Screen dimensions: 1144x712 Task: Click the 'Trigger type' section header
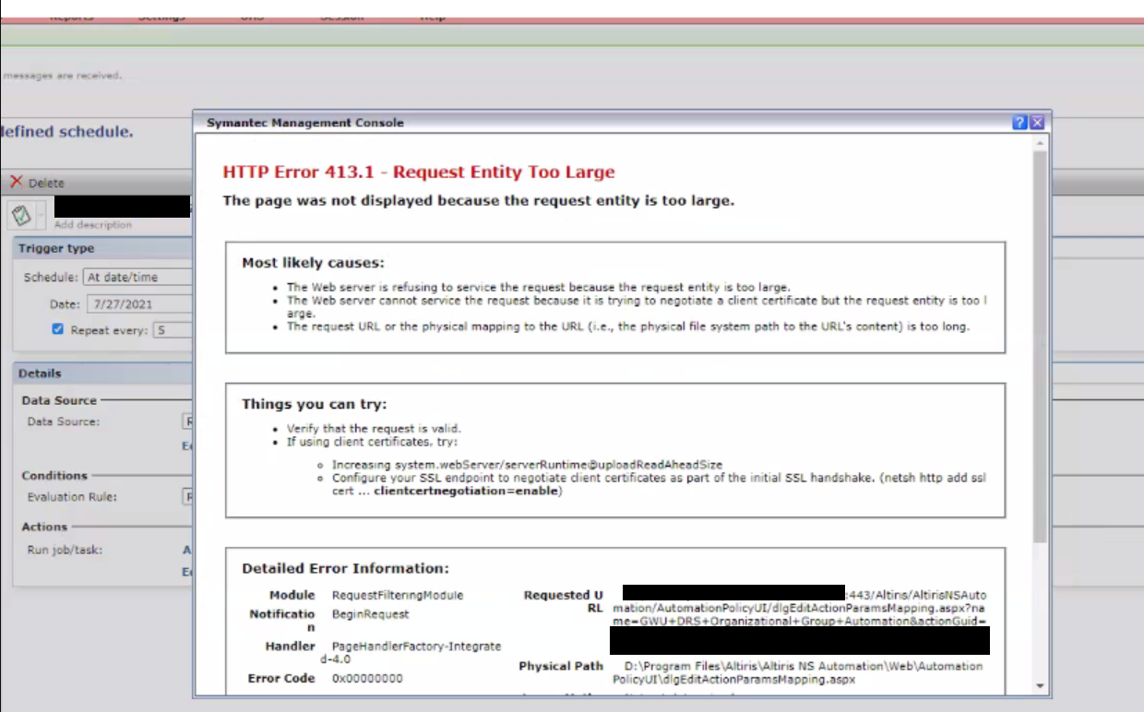[56, 248]
